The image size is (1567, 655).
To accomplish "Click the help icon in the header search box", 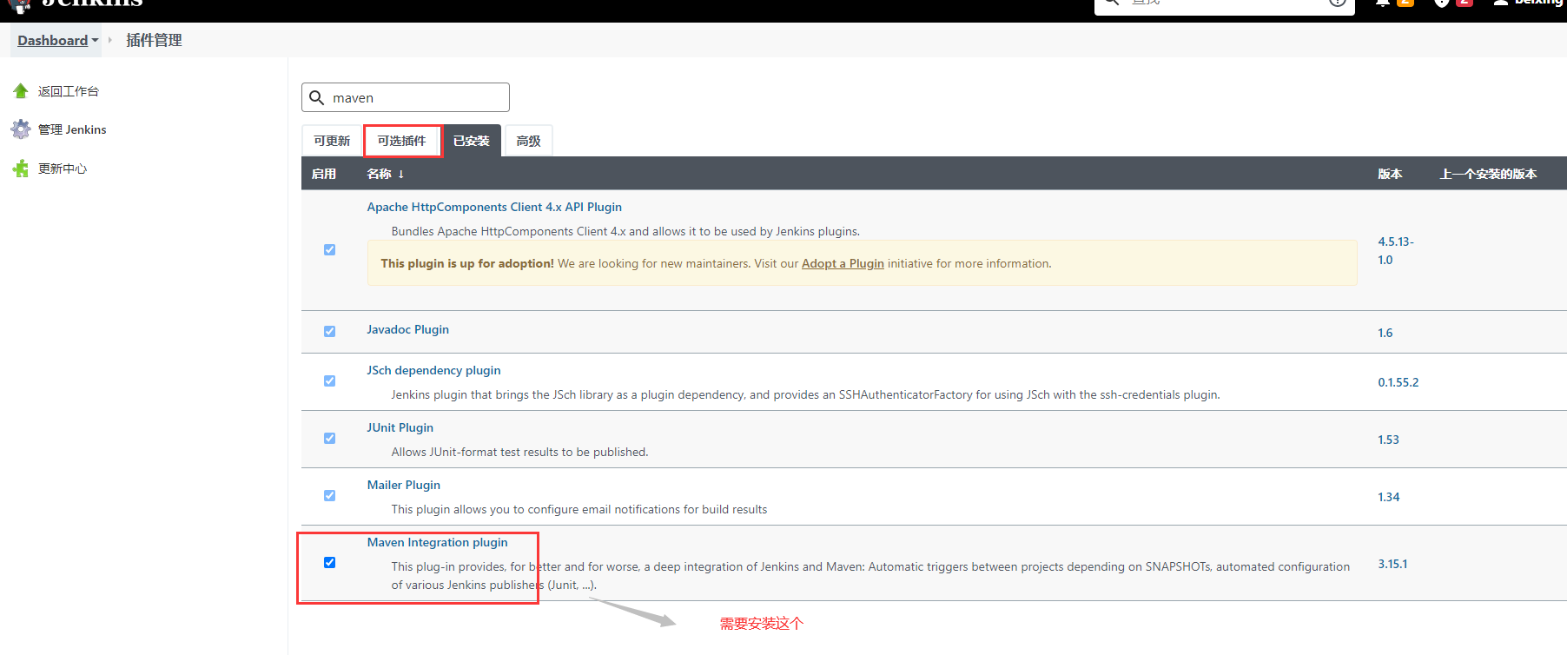I will tap(1338, 3).
